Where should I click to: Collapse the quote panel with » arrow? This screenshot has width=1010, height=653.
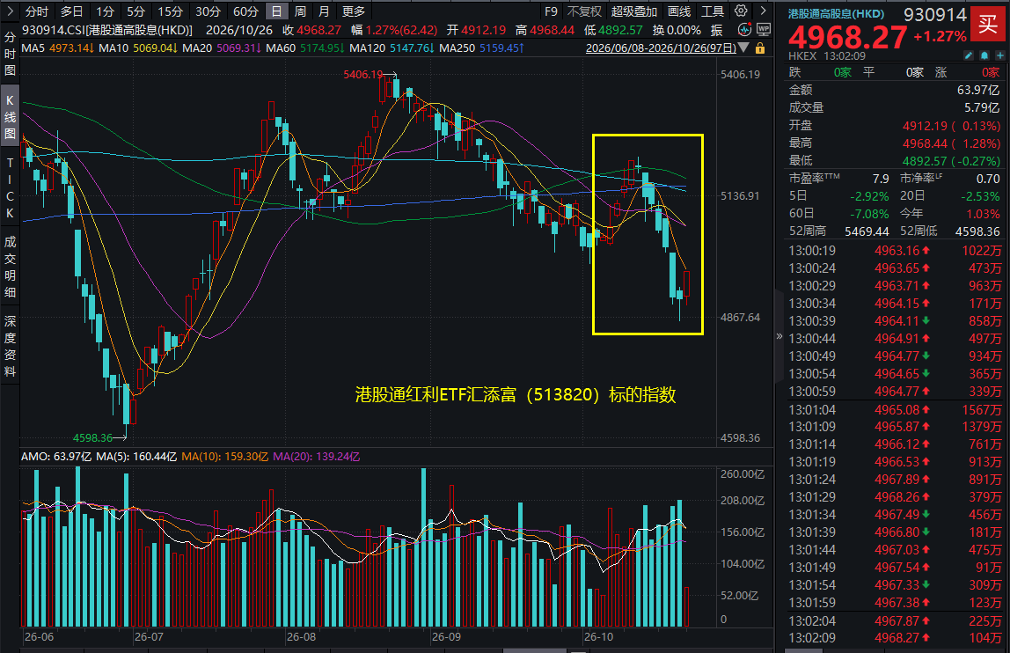pyautogui.click(x=779, y=336)
